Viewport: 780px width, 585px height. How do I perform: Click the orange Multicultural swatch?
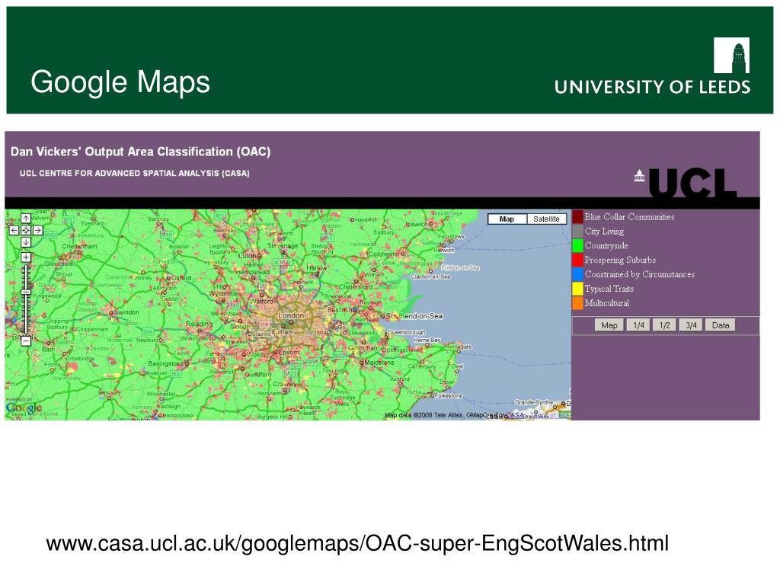click(577, 303)
